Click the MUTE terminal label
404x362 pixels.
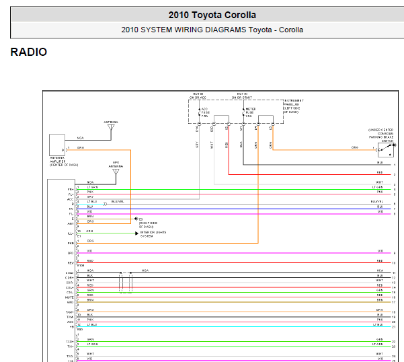tap(69, 297)
